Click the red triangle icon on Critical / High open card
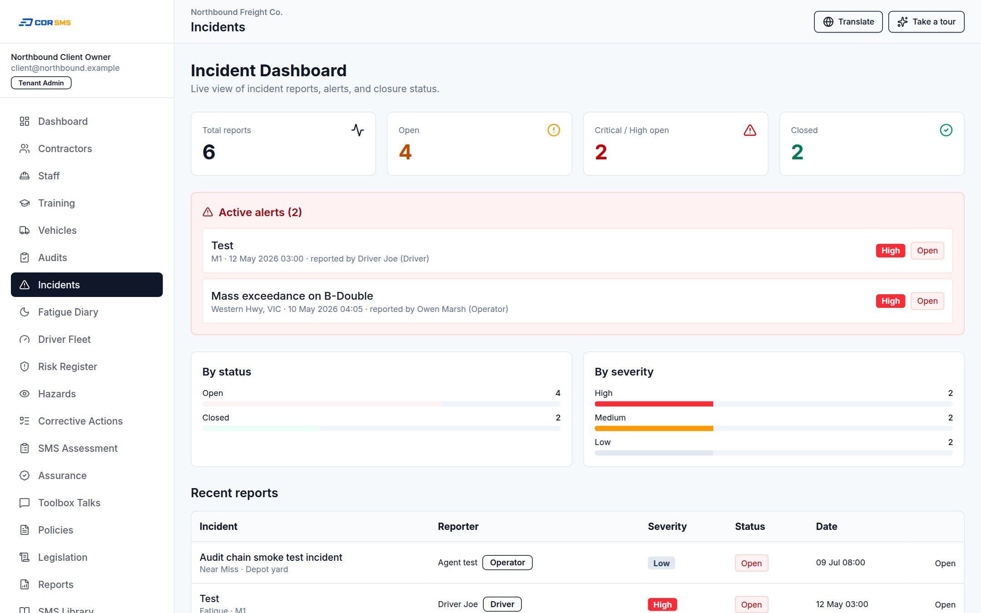Viewport: 981px width, 613px height. pyautogui.click(x=750, y=130)
